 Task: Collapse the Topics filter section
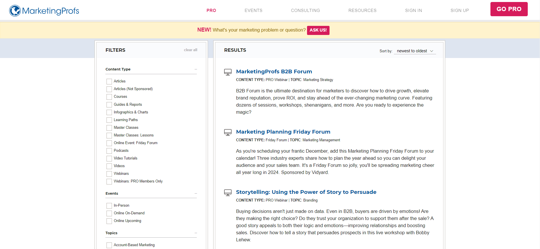196,233
